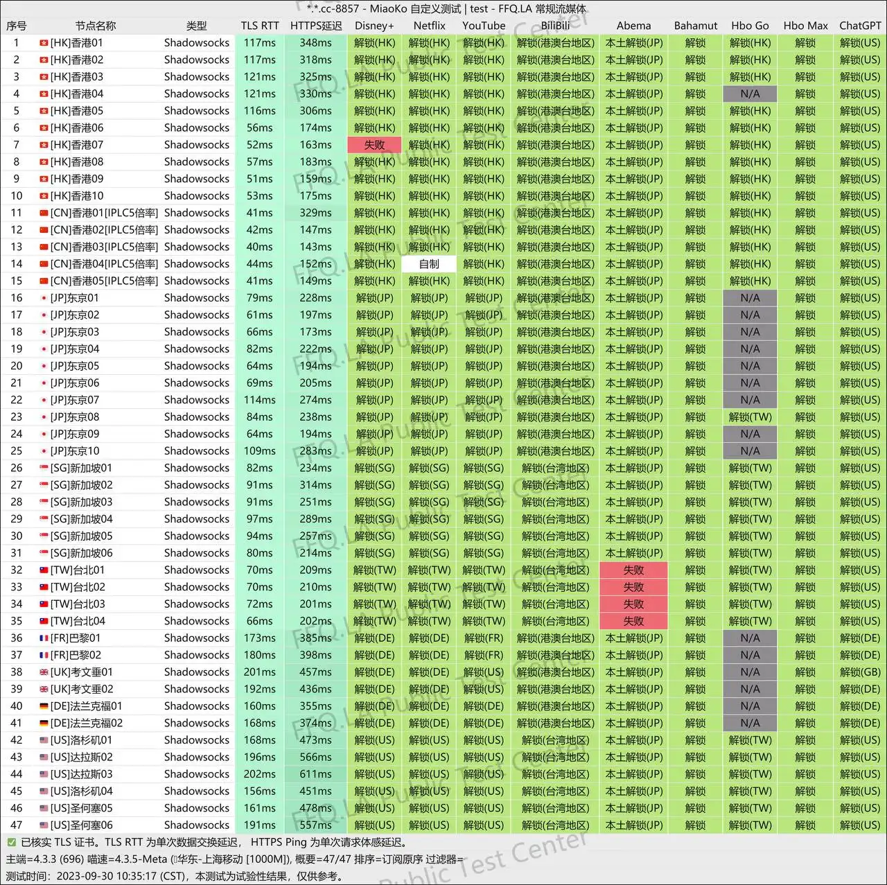Click the Hbo Max column header
Image resolution: width=887 pixels, height=885 pixels.
(805, 26)
